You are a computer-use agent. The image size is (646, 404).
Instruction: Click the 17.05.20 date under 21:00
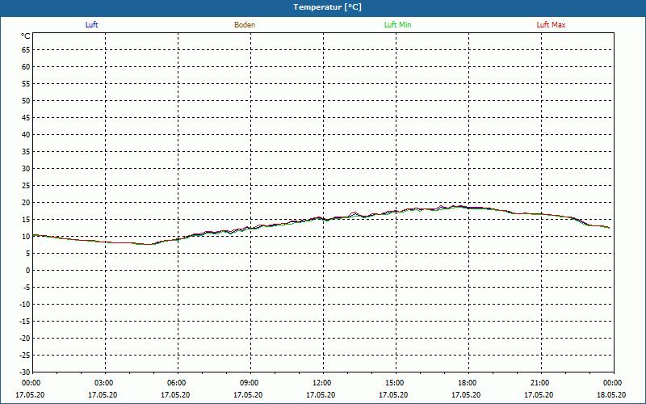click(x=539, y=395)
